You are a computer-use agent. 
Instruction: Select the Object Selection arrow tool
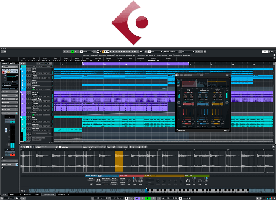click(x=105, y=52)
